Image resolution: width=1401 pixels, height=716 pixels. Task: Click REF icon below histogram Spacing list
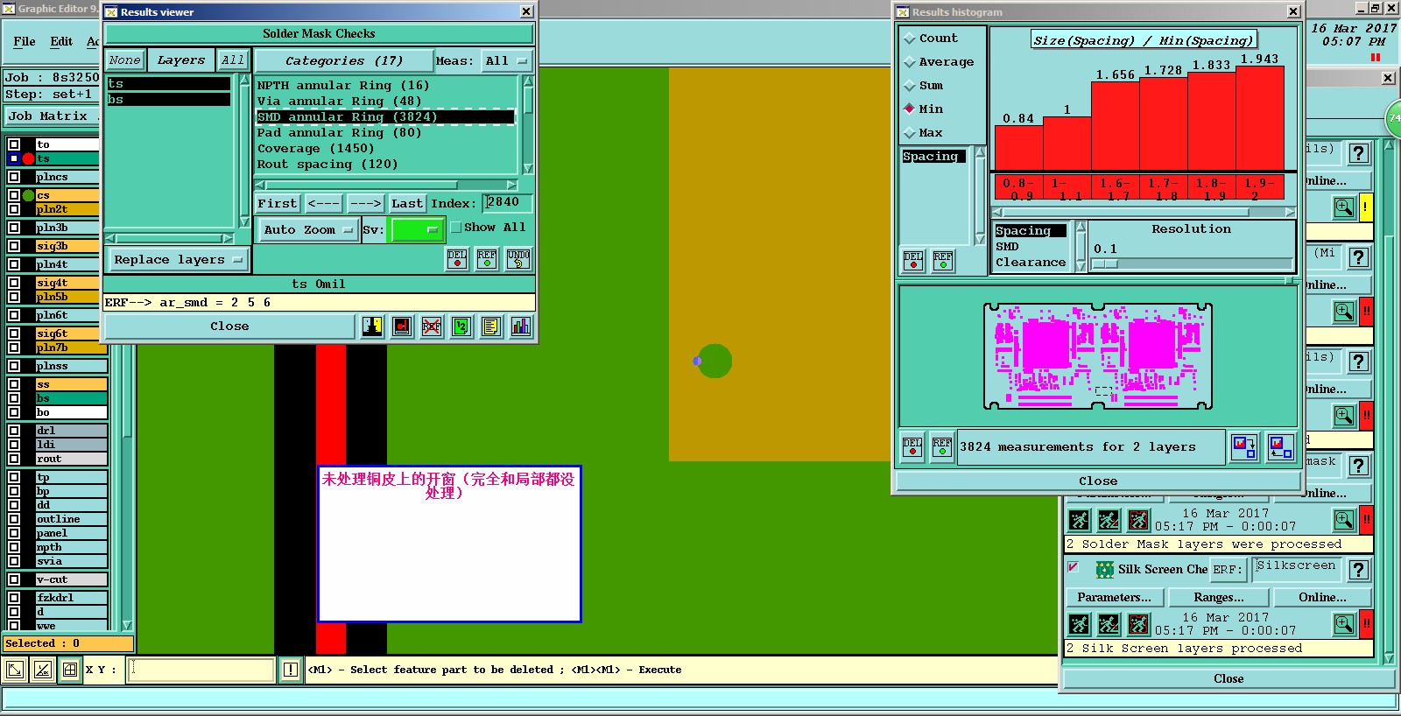[x=943, y=261]
